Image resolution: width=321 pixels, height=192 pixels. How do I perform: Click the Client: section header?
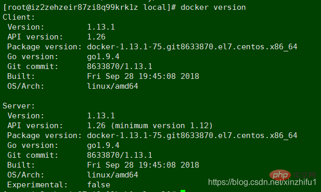pos(19,17)
